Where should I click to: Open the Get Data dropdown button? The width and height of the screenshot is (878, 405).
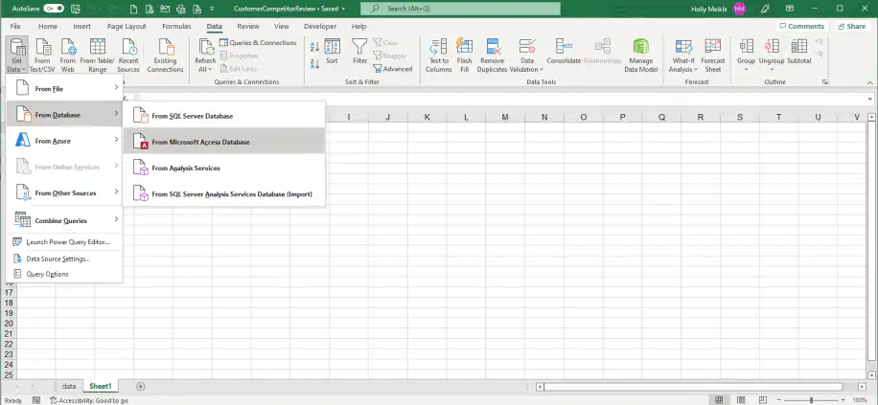[16, 55]
